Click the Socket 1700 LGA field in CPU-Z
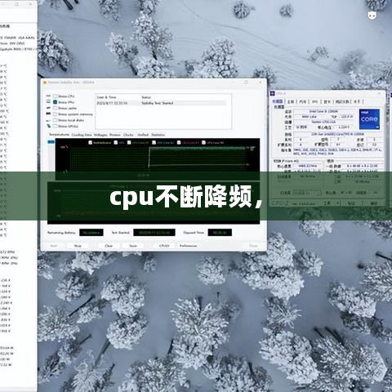The image size is (392, 392). [x=323, y=122]
